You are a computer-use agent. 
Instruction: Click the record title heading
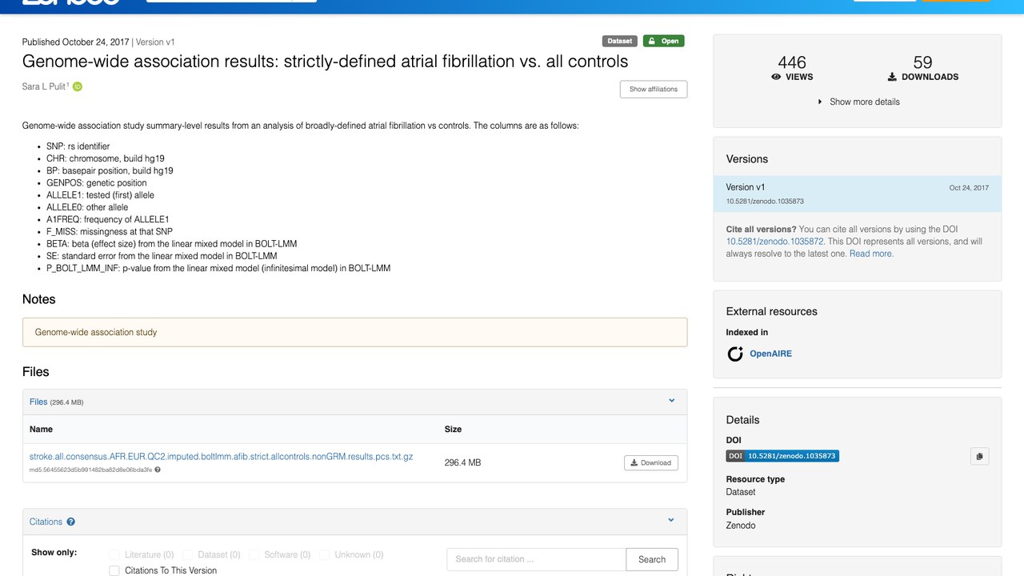[x=325, y=62]
